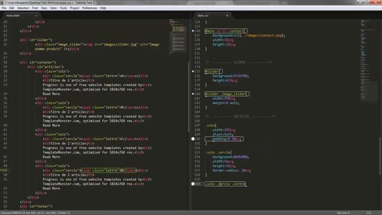Click the 'margin:0 auto;' line

point(226,103)
